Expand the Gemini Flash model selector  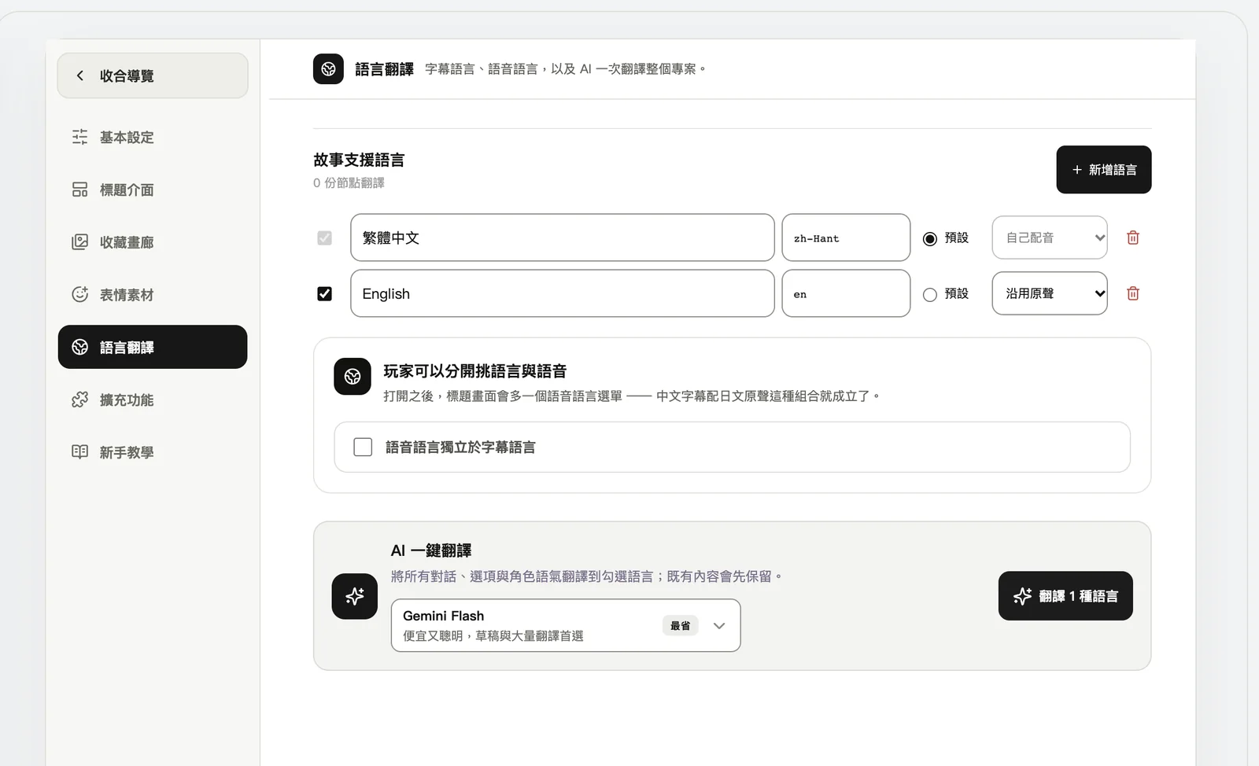[x=566, y=625]
